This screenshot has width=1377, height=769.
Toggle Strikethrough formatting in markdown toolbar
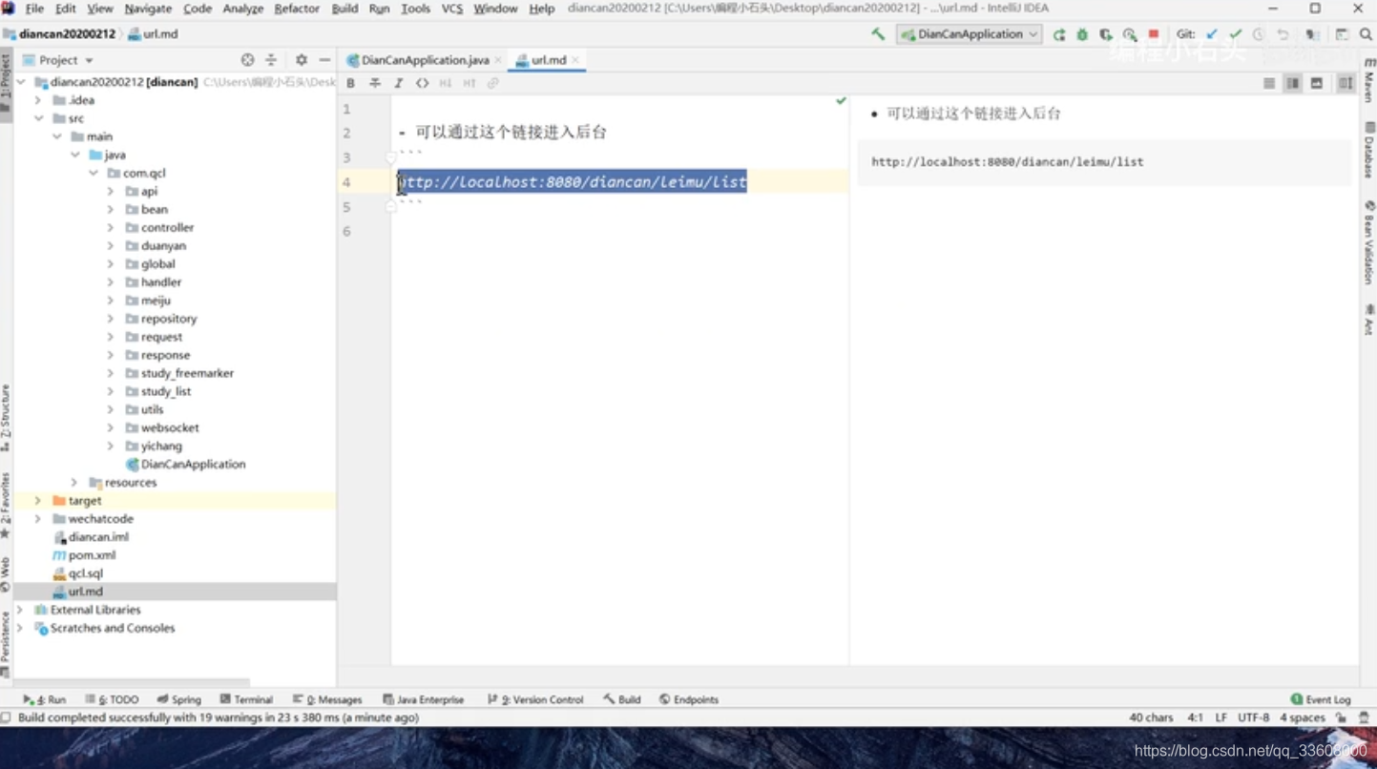pos(375,83)
